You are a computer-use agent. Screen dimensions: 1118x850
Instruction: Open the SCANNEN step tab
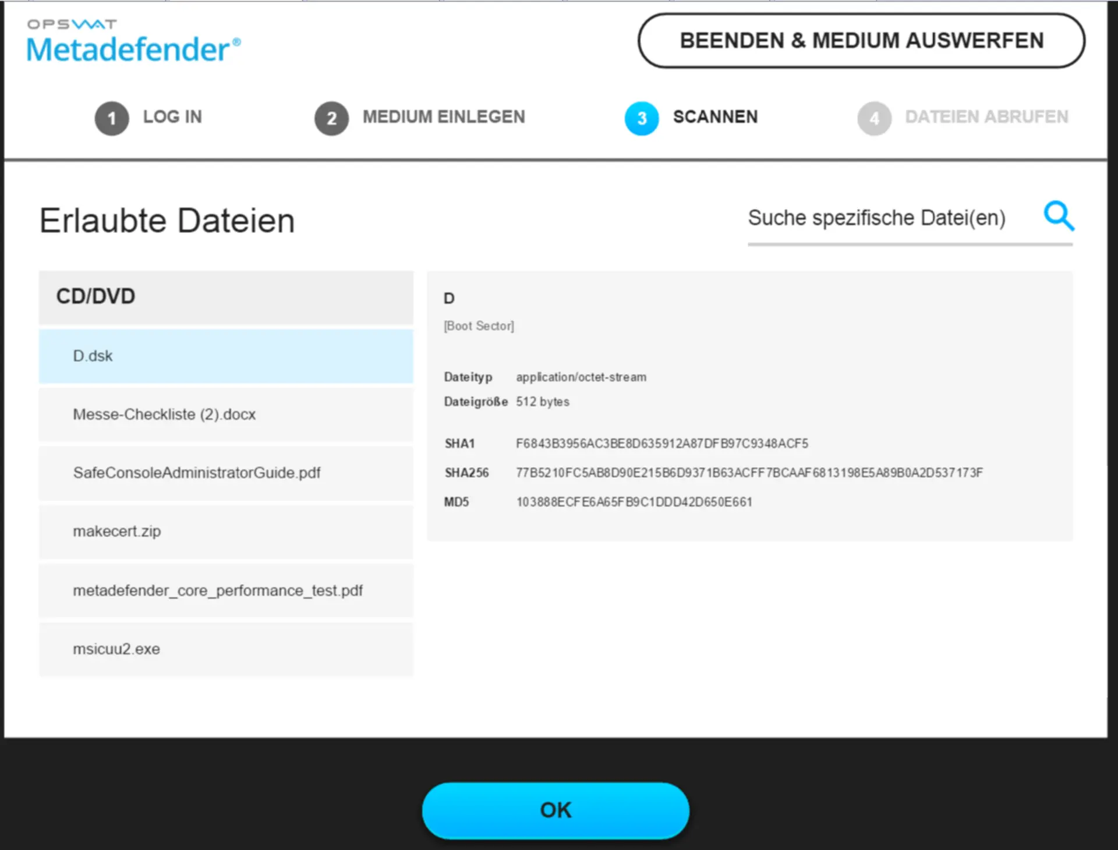(716, 118)
